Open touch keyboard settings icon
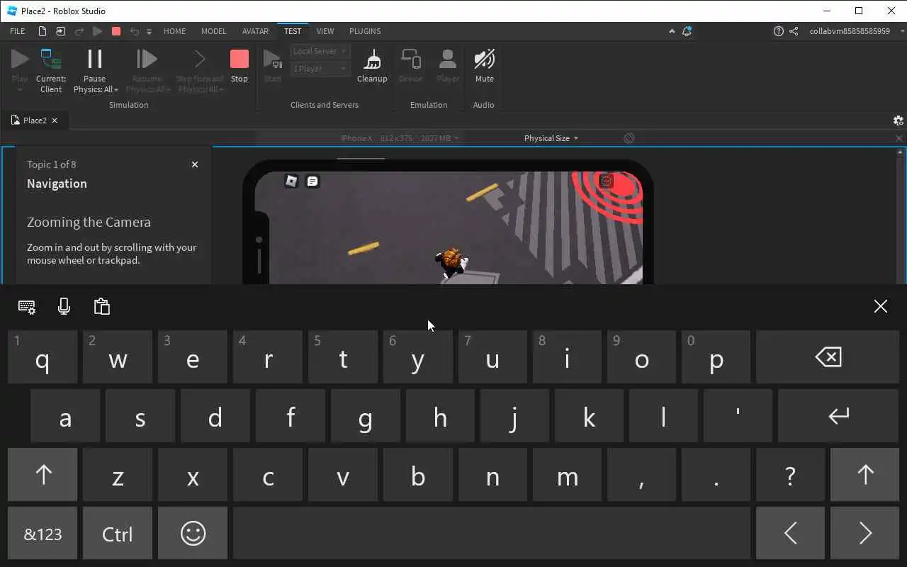Viewport: 907px width, 567px height. 27,306
